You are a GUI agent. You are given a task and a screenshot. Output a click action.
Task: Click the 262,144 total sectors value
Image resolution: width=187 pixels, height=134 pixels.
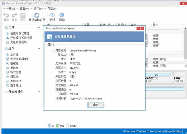click(74, 94)
